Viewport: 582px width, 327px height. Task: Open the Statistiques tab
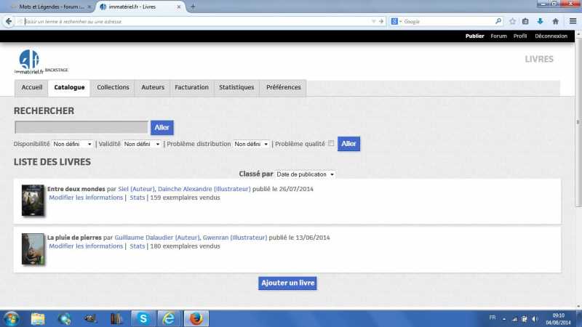click(236, 87)
